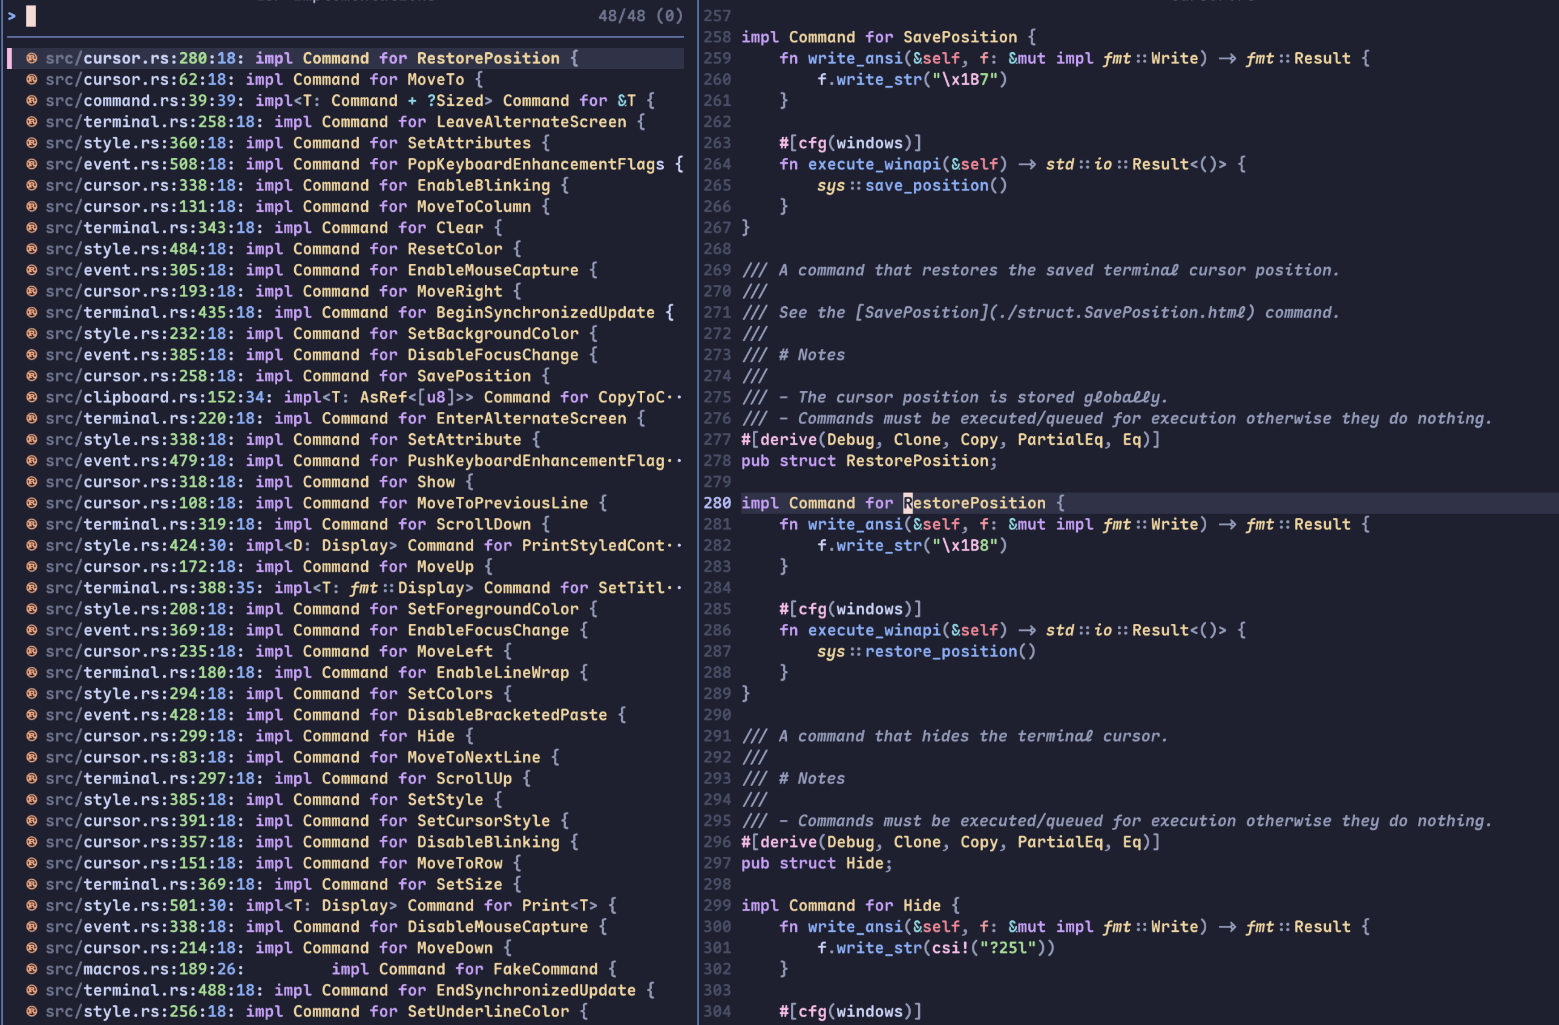Click the symbol icon next to MoveTo entry
Screen dimensions: 1559x1025
[31, 79]
